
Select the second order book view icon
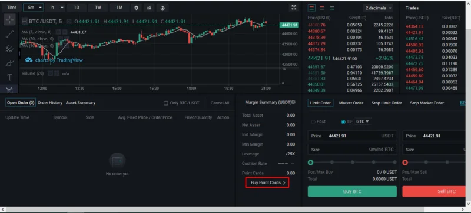[322, 8]
